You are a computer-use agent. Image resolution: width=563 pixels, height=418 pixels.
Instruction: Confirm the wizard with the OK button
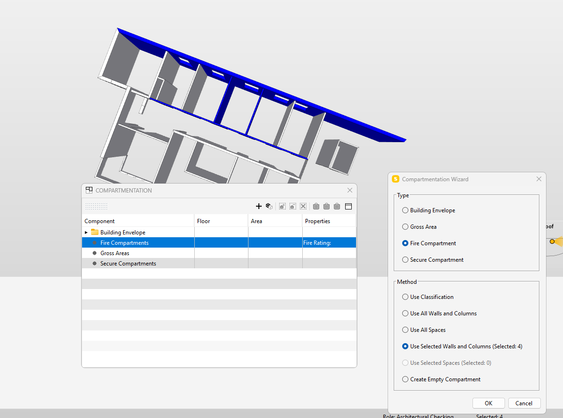[488, 403]
